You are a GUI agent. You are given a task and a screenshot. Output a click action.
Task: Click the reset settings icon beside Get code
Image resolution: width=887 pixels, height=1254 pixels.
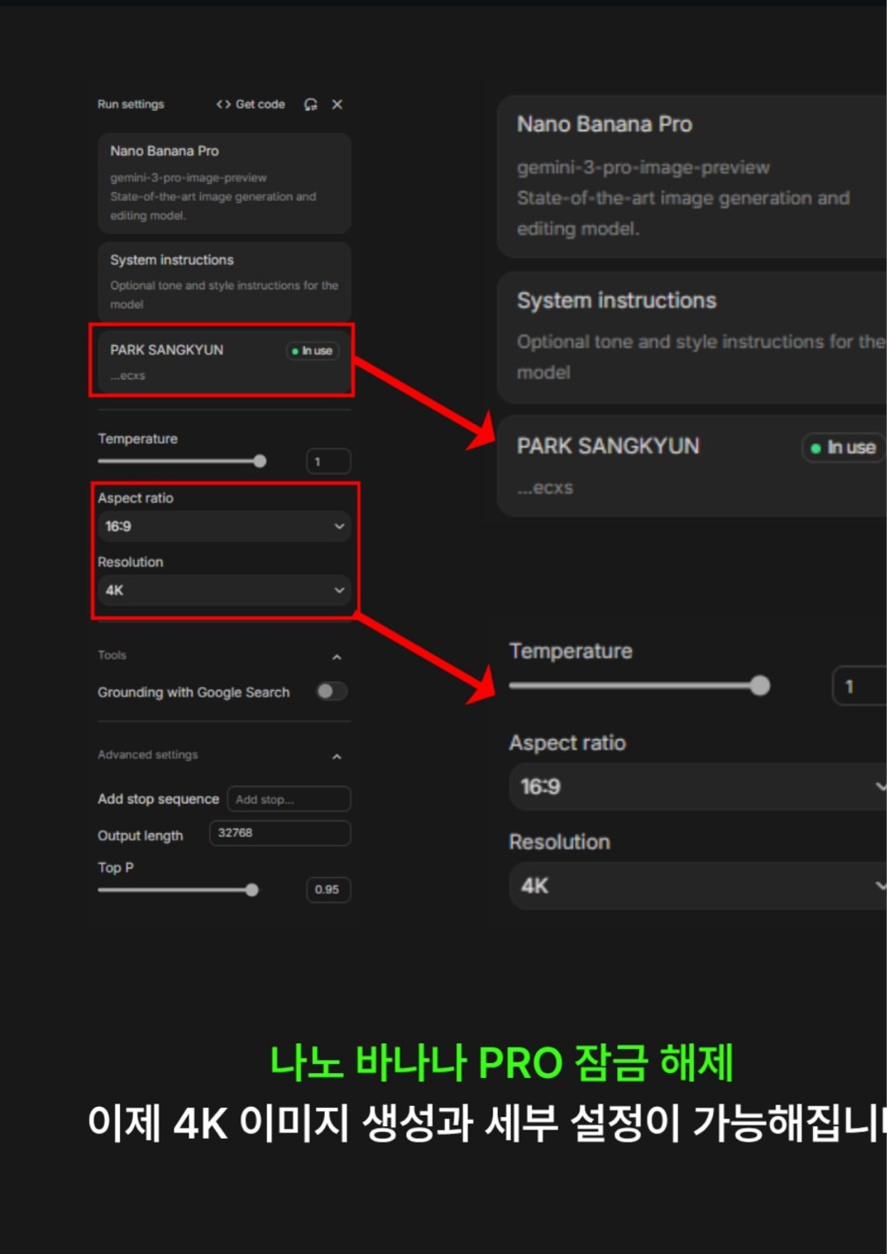click(x=311, y=104)
